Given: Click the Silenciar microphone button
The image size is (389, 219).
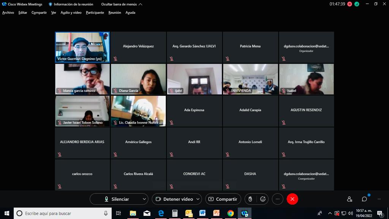Looking at the screenshot, I should tap(117, 199).
